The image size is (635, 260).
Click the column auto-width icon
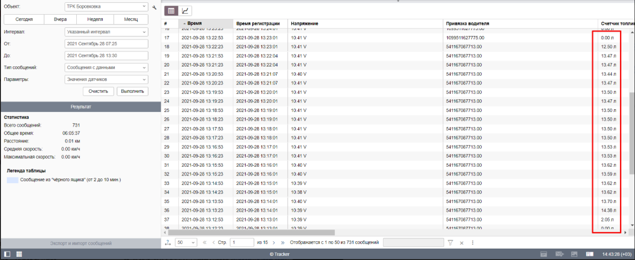168,243
